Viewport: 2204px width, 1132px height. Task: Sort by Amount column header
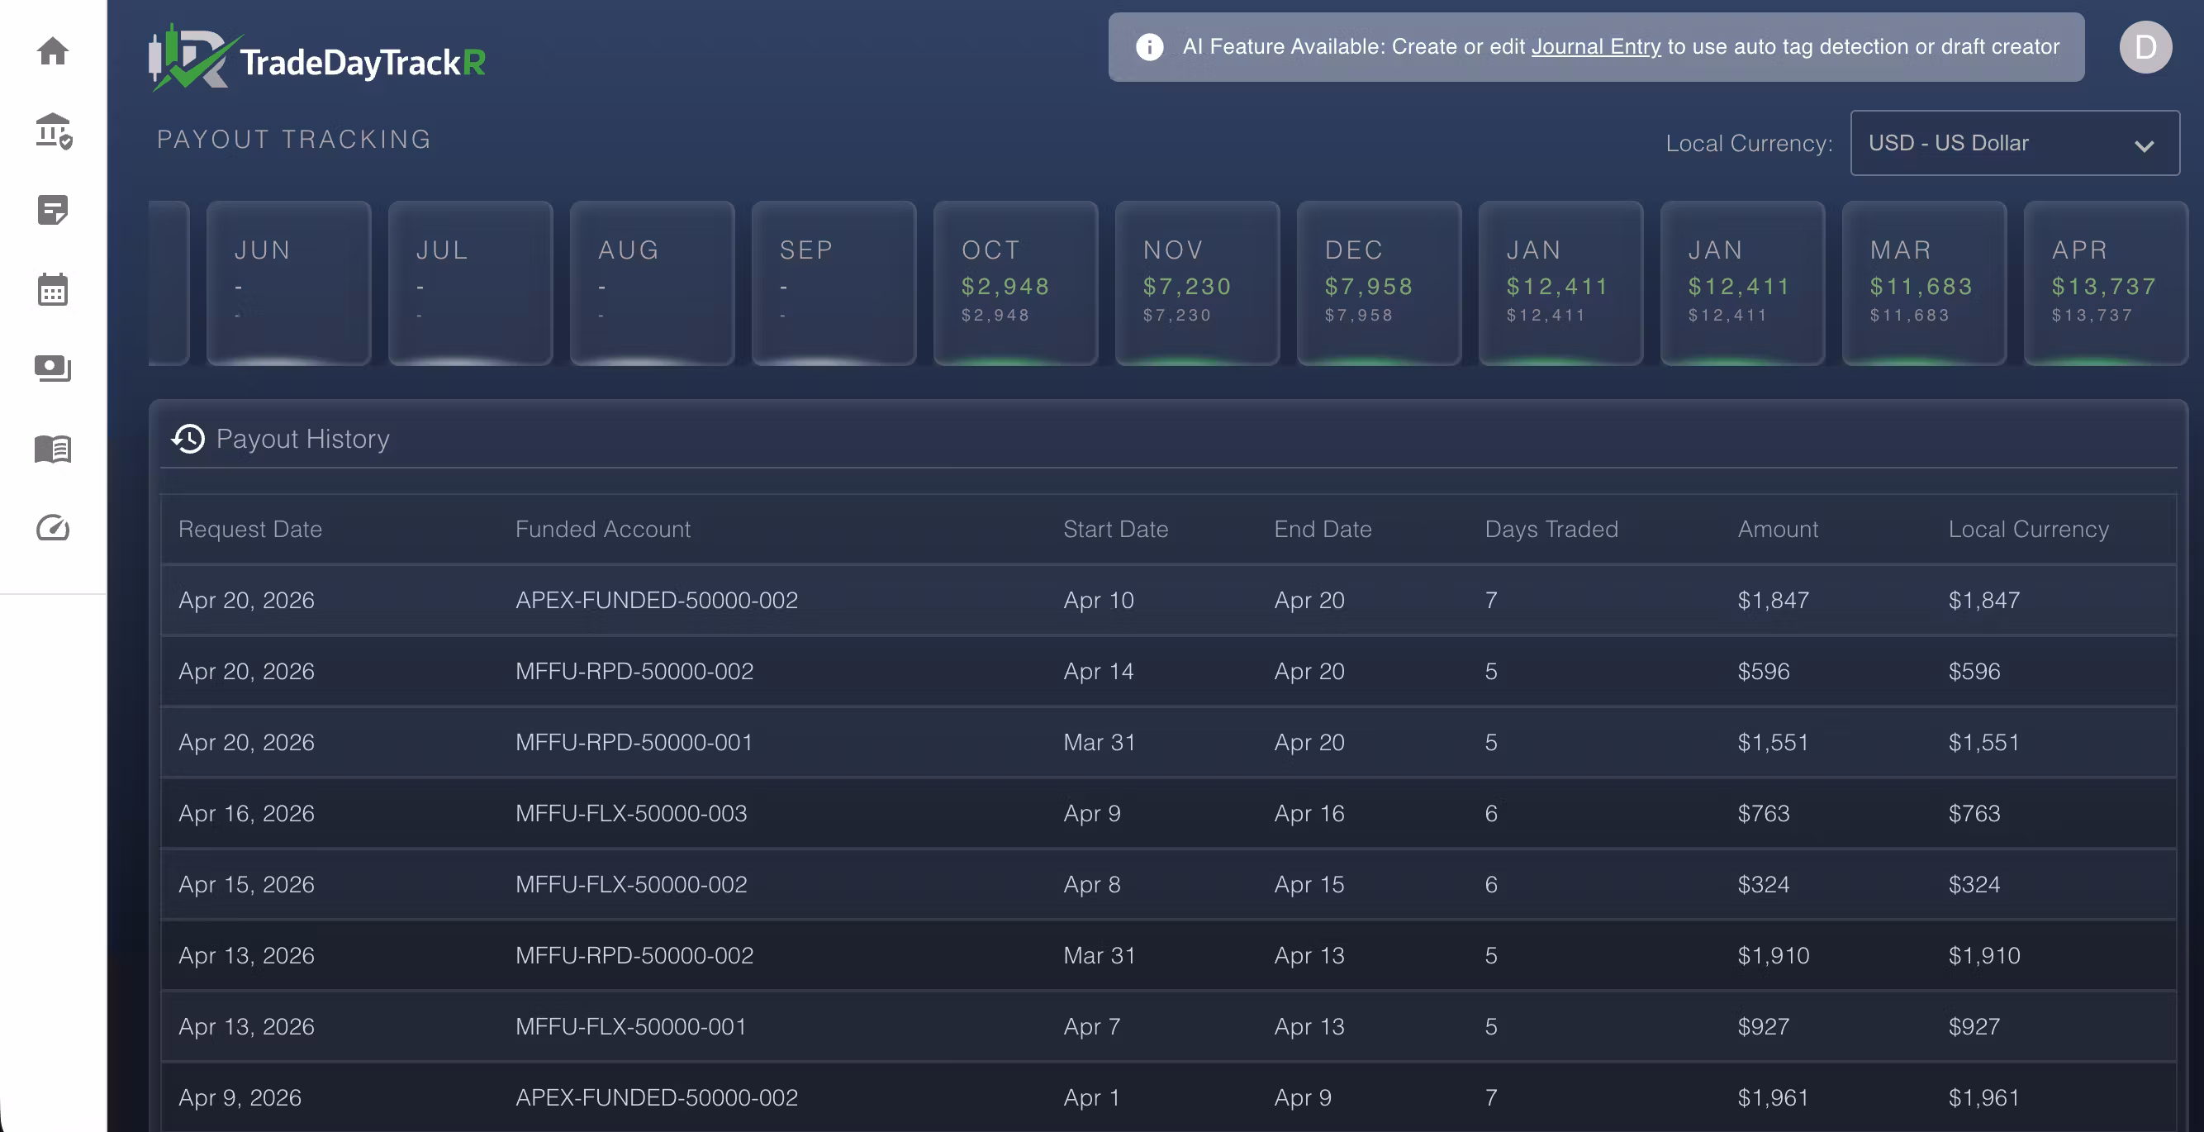pos(1777,529)
